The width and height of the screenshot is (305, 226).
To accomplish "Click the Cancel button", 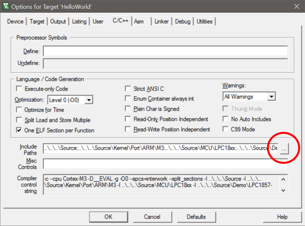I will (x=152, y=217).
